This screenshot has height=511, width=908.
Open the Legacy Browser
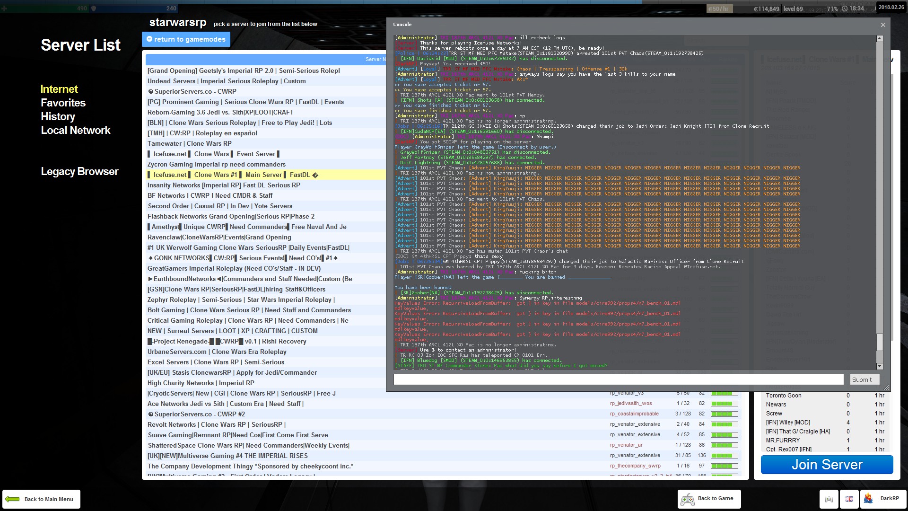click(79, 171)
